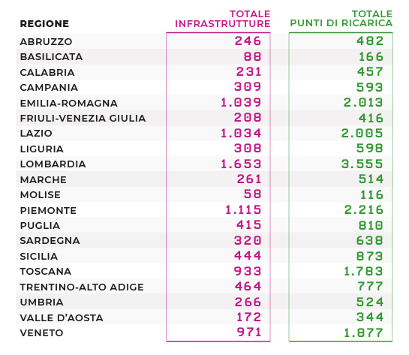Select the TOTALE INFRASTRUTTURE header
409x355 pixels.
222,19
